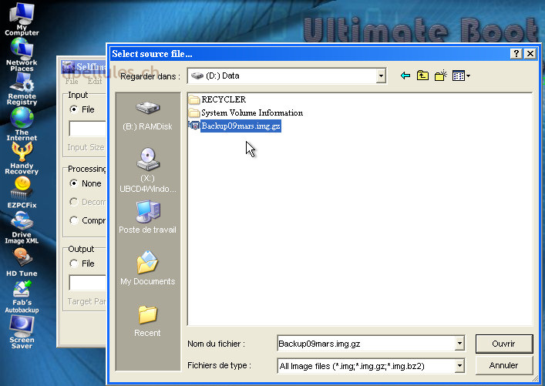Open Fab's Autobackup desktop icon
The height and width of the screenshot is (386, 545).
click(22, 297)
